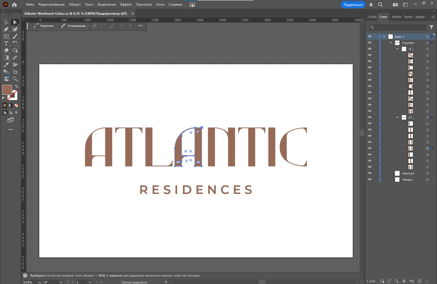Select the Type tool
Screen dimensions: 437x284
pos(6,44)
